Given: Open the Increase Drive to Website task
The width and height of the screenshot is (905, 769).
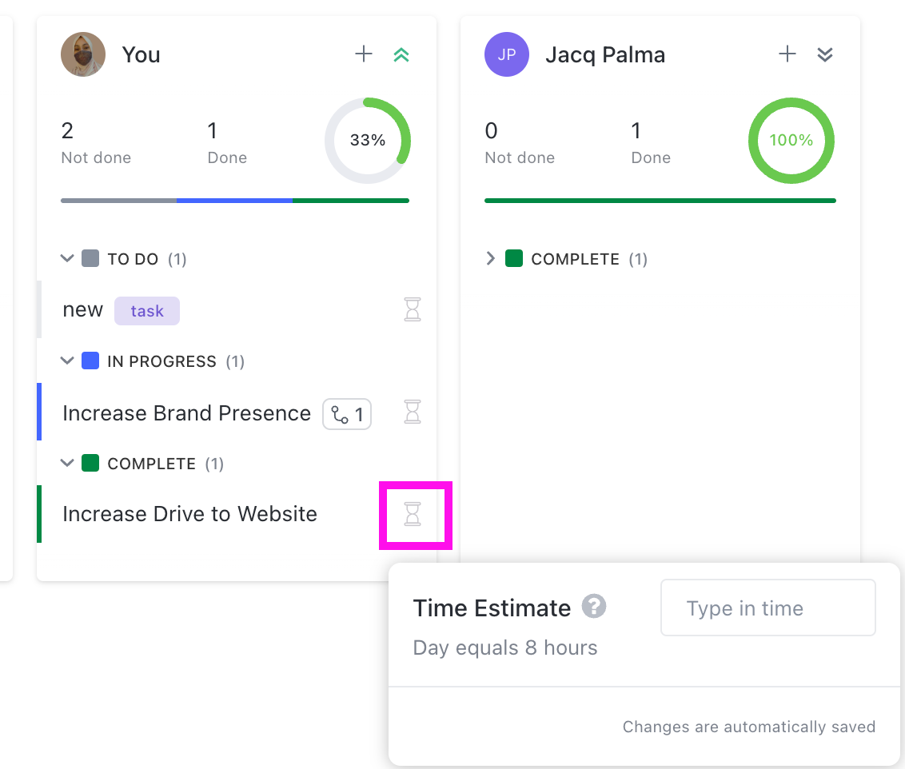Looking at the screenshot, I should point(189,514).
